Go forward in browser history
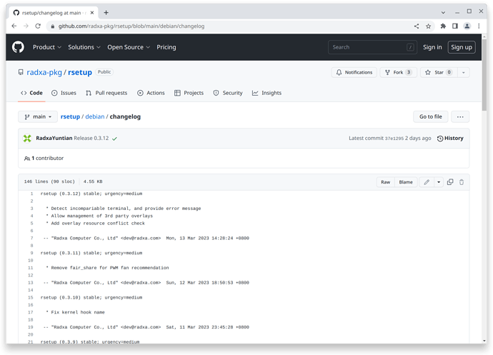This screenshot has height=355, width=493. [x=26, y=26]
